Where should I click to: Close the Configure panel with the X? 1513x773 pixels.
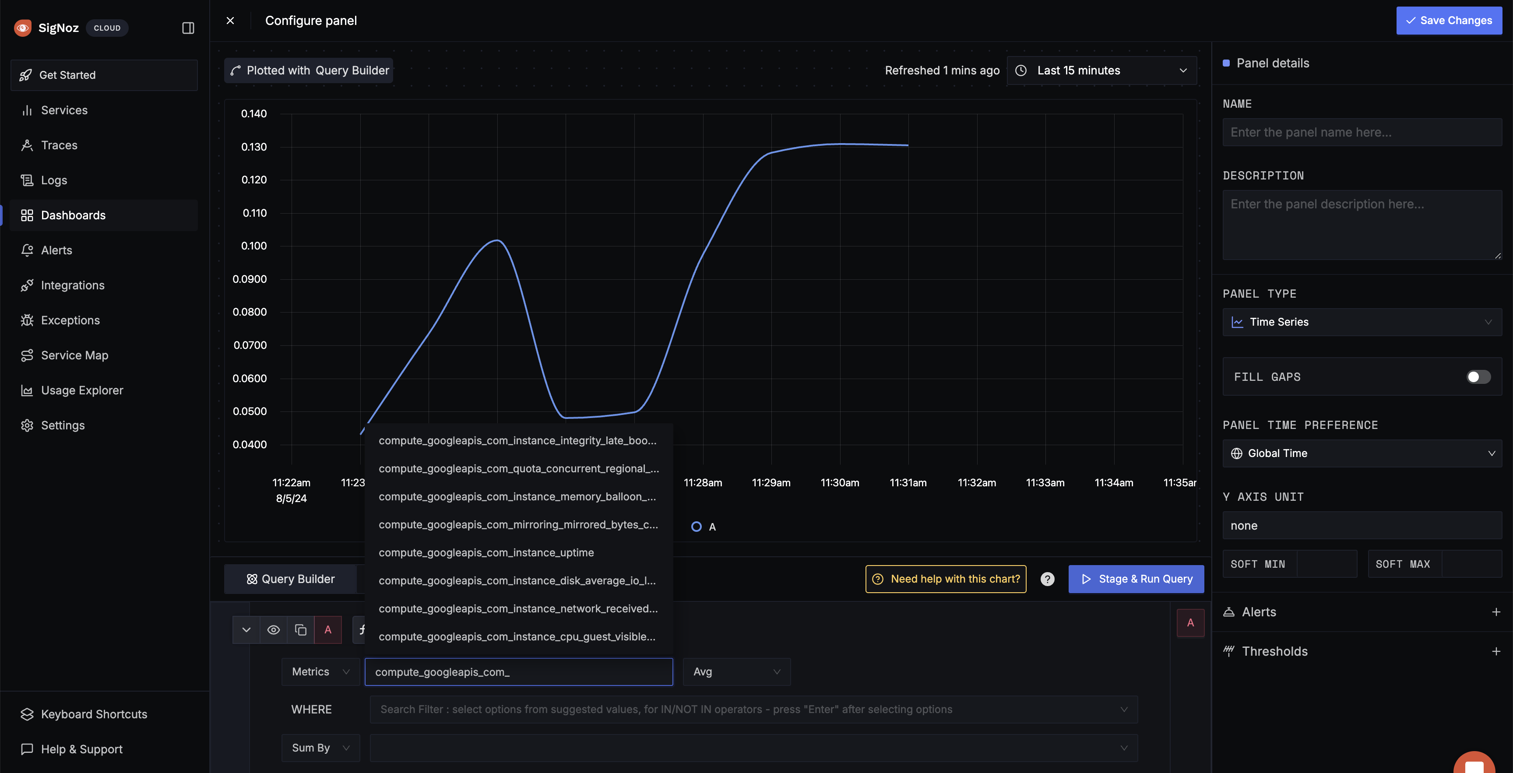click(x=230, y=21)
